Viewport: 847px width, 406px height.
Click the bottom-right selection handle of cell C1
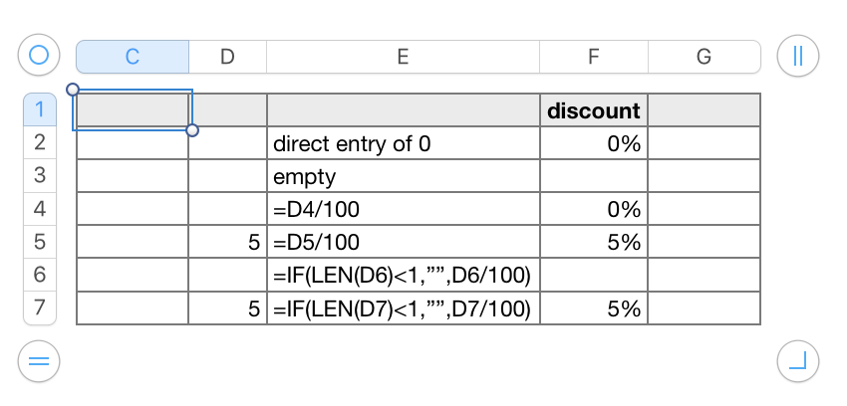192,130
